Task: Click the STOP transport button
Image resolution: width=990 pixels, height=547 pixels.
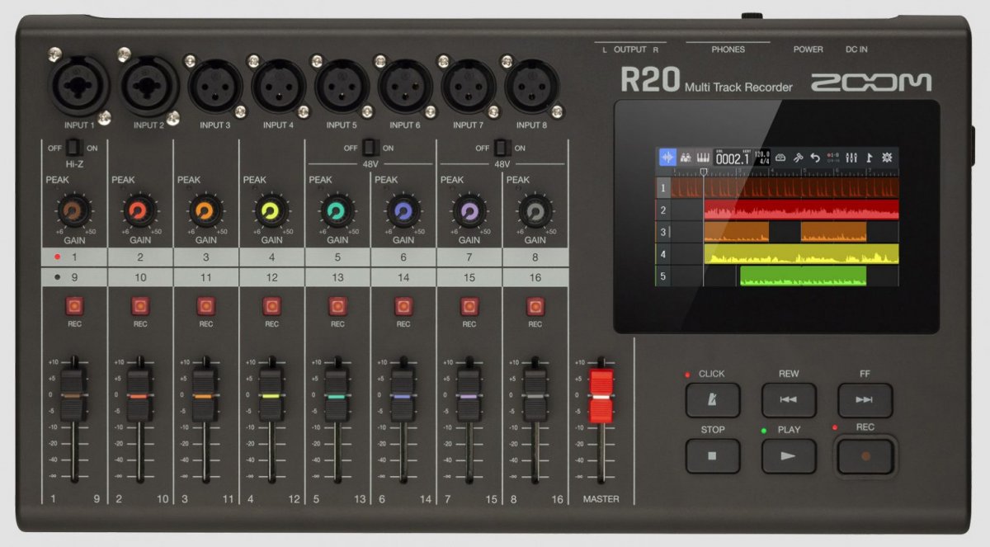Action: [x=713, y=455]
